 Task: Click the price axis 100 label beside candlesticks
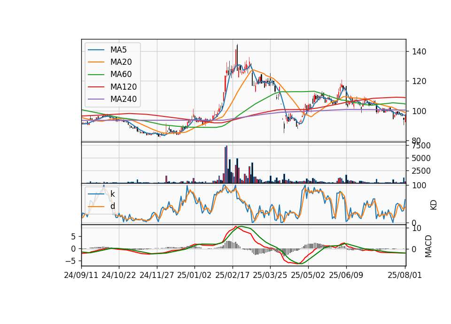point(419,111)
